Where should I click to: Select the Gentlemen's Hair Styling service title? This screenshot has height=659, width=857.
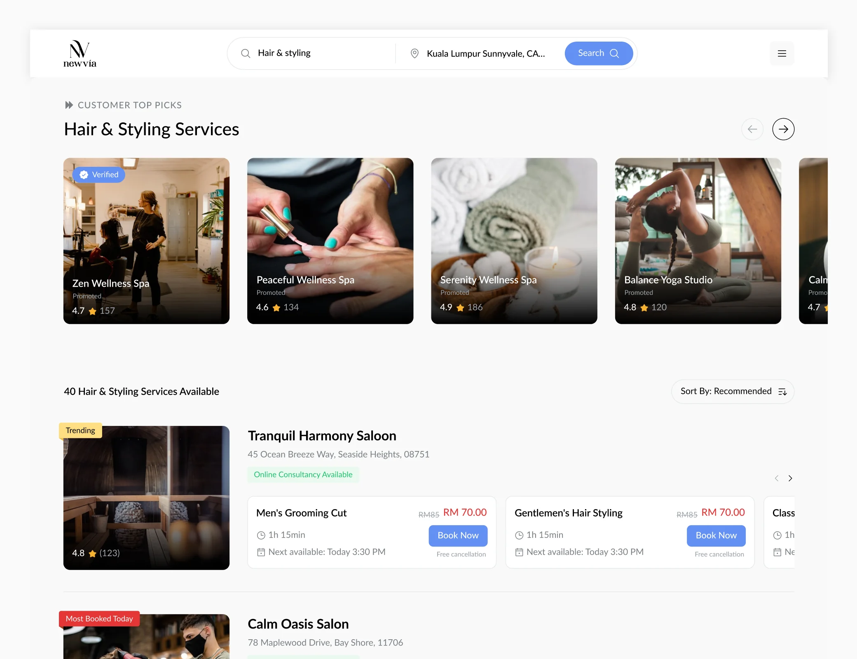pyautogui.click(x=569, y=513)
